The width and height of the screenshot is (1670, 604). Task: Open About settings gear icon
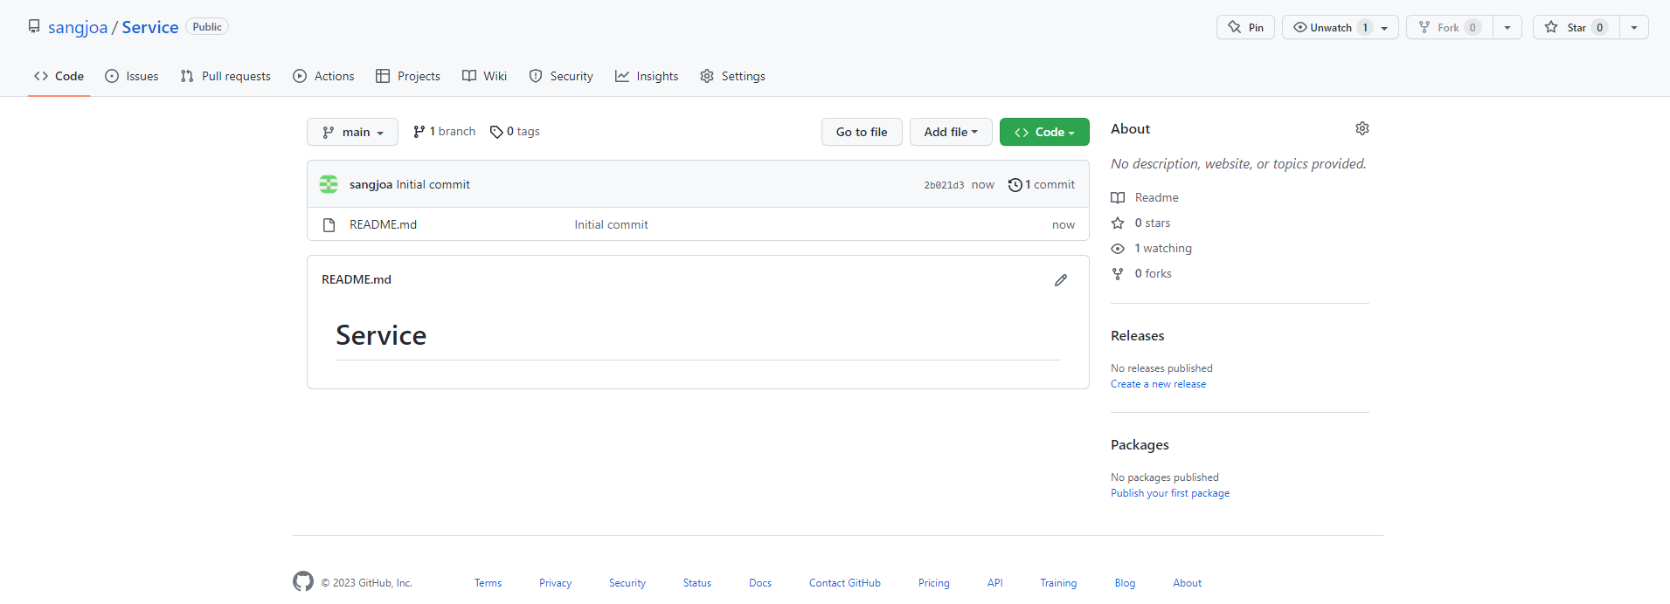click(x=1362, y=128)
